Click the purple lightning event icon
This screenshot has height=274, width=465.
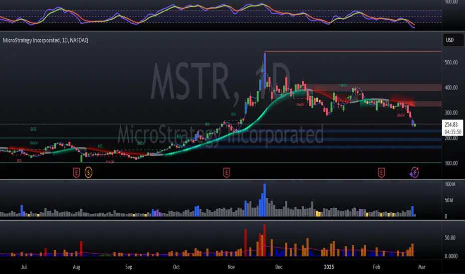[x=414, y=172]
